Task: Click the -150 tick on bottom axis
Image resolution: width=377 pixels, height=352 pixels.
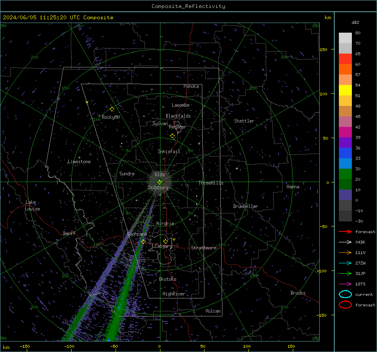Action: click(x=25, y=346)
